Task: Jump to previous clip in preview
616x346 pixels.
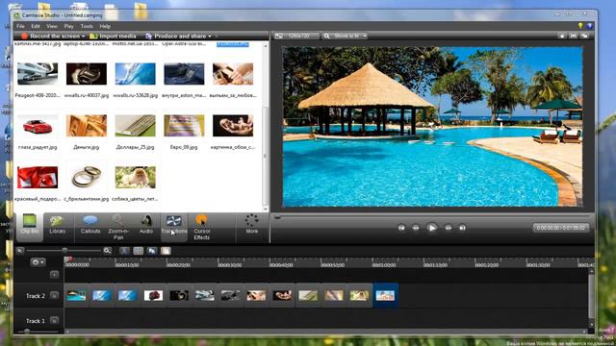Action: coord(401,228)
